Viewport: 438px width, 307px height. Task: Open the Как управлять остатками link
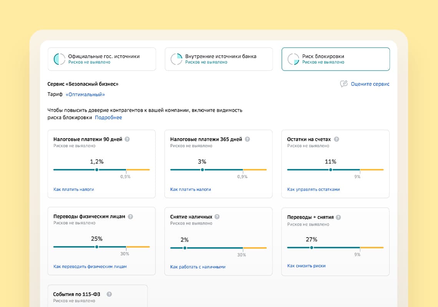tap(314, 189)
